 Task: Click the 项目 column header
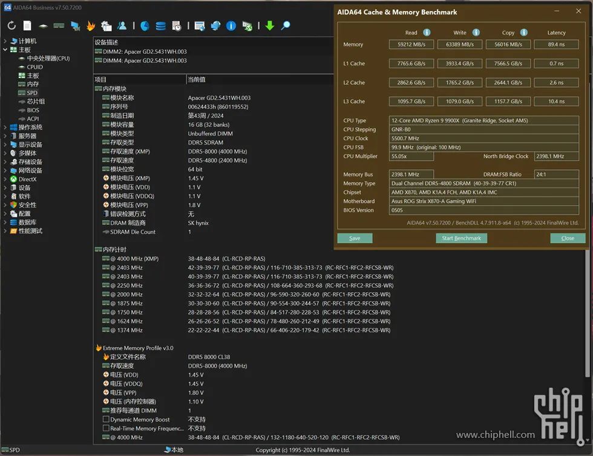[140, 79]
